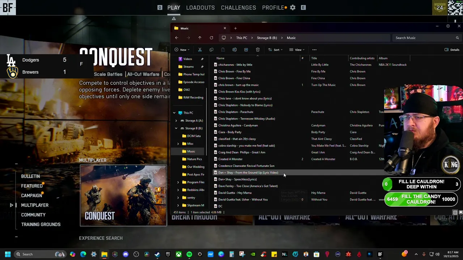
Task: Go back with the Explorer back arrow
Action: point(177,38)
